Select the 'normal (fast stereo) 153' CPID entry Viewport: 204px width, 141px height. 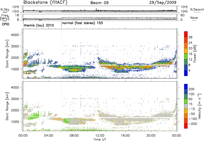coord(82,23)
